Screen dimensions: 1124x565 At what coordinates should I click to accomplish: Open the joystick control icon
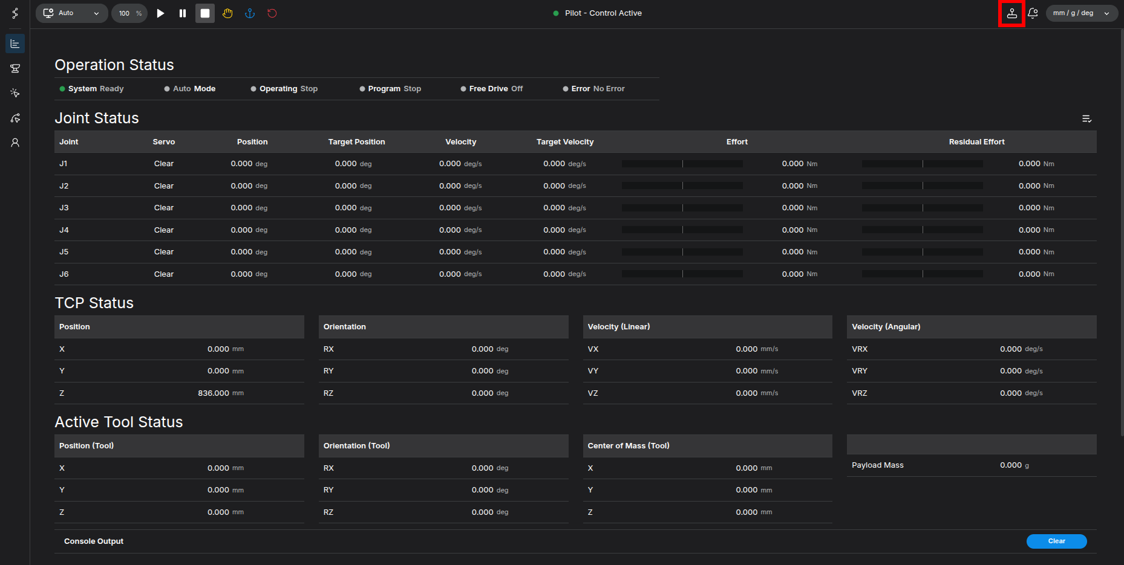click(1011, 13)
